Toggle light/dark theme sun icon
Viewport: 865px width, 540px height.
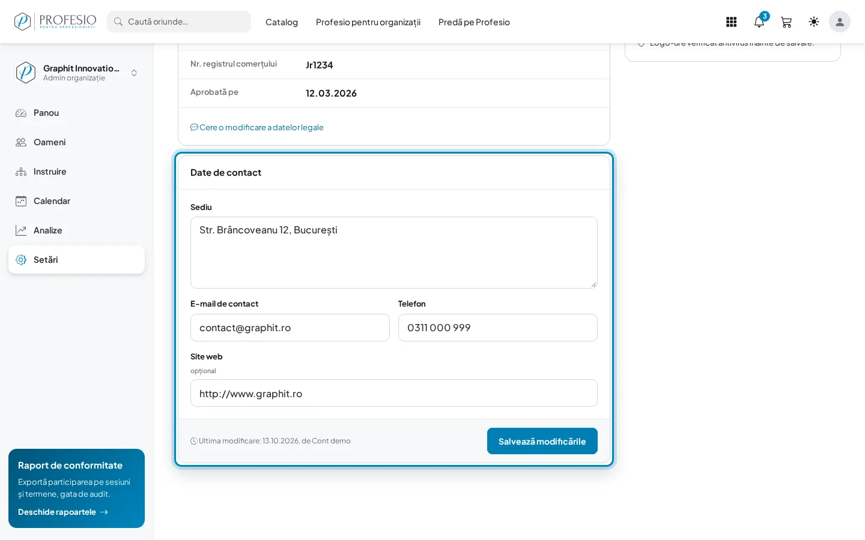814,22
